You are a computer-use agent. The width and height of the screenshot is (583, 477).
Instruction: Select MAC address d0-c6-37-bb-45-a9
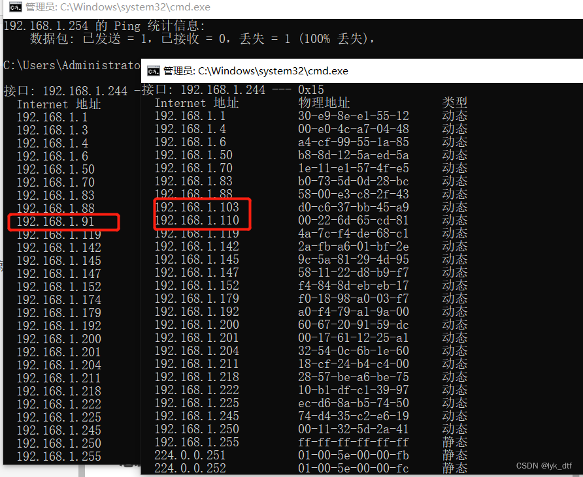(353, 207)
